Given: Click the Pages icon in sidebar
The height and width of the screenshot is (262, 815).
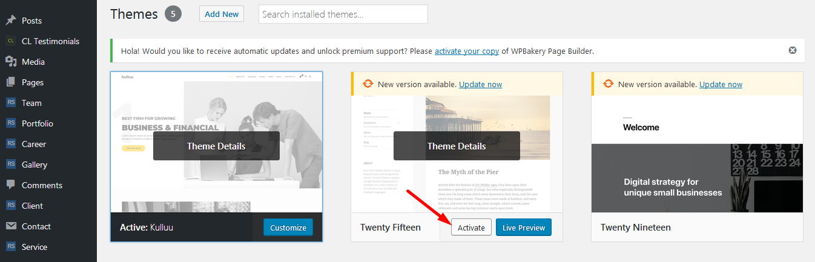Looking at the screenshot, I should point(10,82).
